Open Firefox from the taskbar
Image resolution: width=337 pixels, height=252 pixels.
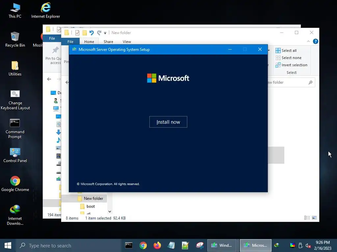click(157, 245)
